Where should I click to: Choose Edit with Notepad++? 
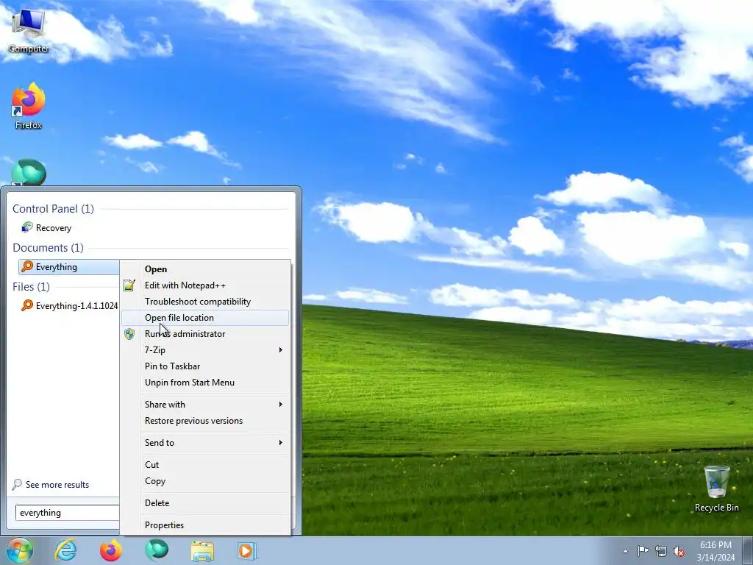pos(205,285)
